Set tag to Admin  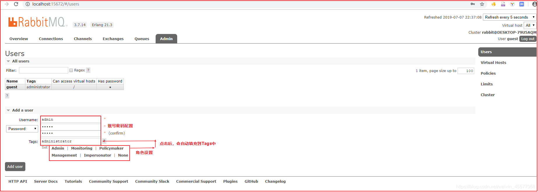pyautogui.click(x=58, y=148)
